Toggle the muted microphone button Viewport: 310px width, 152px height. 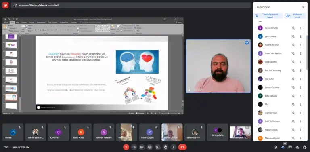[x=126, y=147]
